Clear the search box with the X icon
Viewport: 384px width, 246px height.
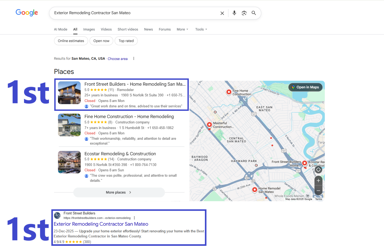[x=222, y=13]
